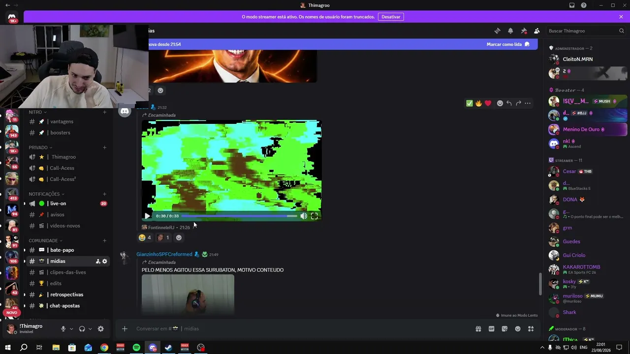Deafen audio with the headphones button
This screenshot has height=354, width=630.
click(82, 329)
